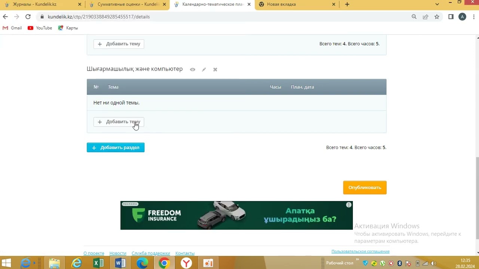Open File Explorer from the taskbar
Screen dimensions: 479x269
coord(55,263)
